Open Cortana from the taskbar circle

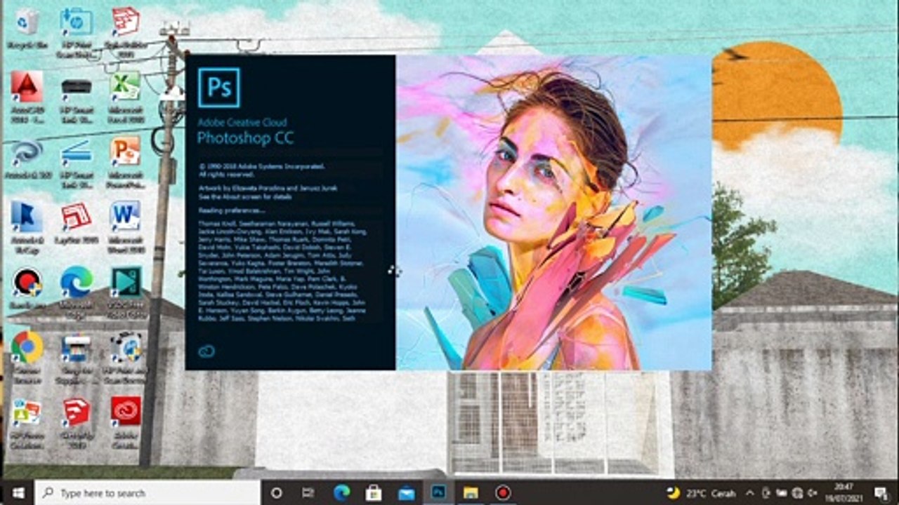click(x=276, y=492)
